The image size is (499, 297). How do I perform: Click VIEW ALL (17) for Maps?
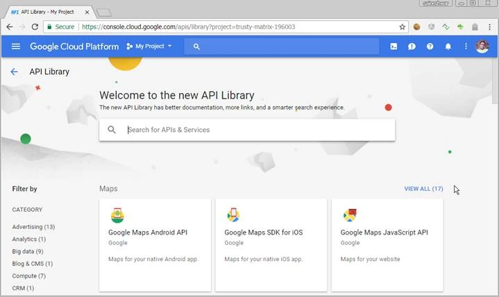coord(423,189)
